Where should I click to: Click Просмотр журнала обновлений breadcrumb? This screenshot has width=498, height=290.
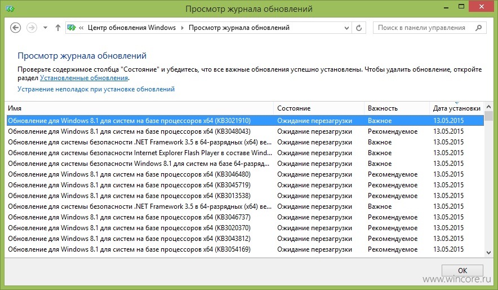239,28
